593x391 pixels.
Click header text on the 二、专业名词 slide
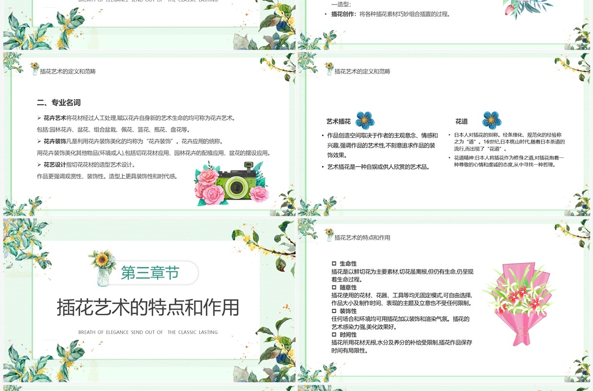68,71
